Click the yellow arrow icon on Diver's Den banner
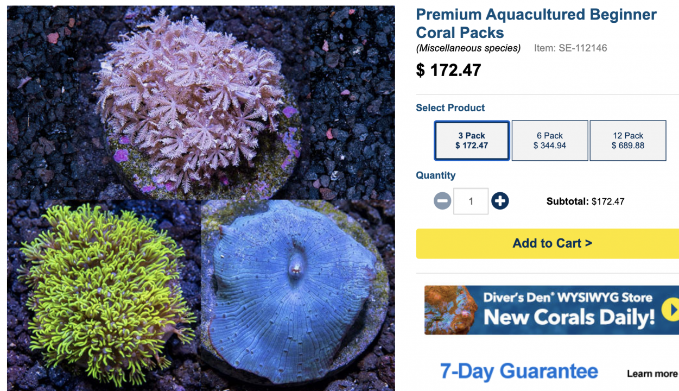Screen dimensions: 679x391 point(671,310)
